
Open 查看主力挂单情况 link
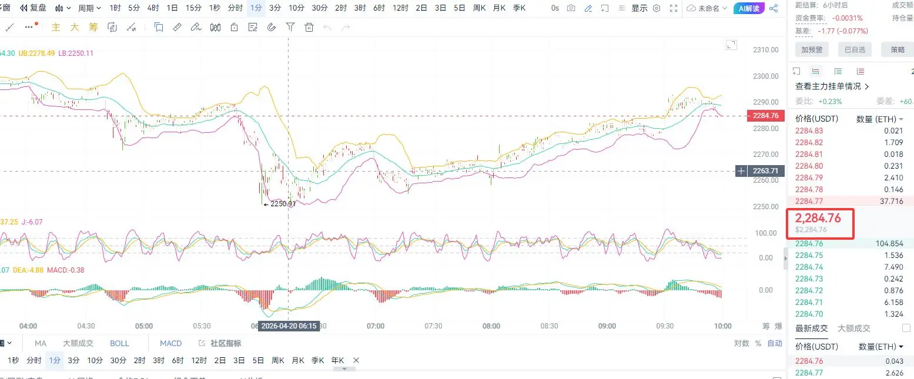pos(832,86)
